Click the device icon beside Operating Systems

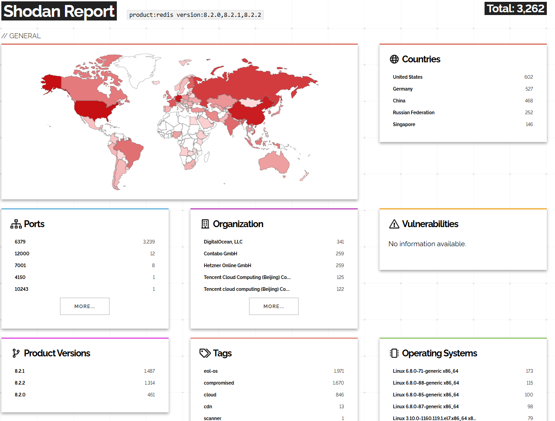[394, 353]
